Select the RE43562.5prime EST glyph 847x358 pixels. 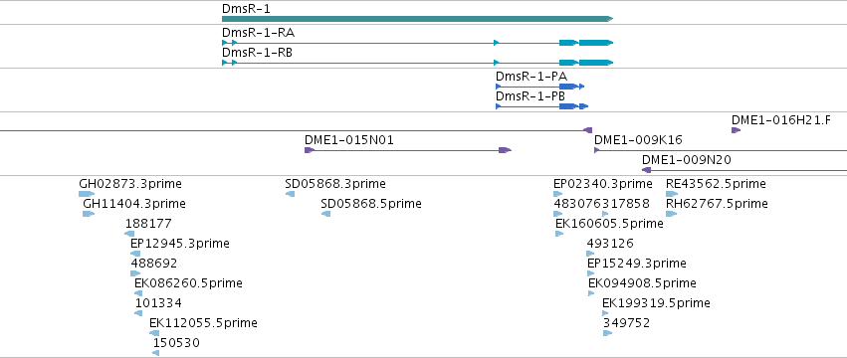coord(672,194)
